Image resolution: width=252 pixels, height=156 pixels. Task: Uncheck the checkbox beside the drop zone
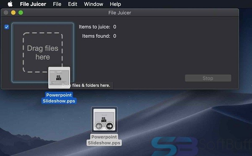pos(7,27)
